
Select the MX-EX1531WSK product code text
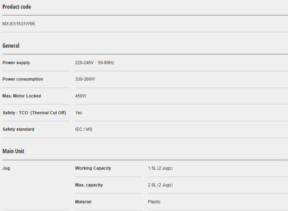(x=19, y=24)
